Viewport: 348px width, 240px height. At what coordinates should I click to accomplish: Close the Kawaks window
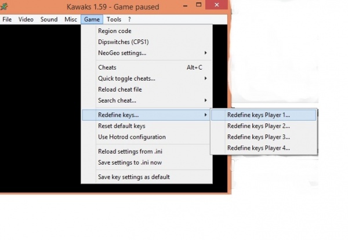[217, 5]
